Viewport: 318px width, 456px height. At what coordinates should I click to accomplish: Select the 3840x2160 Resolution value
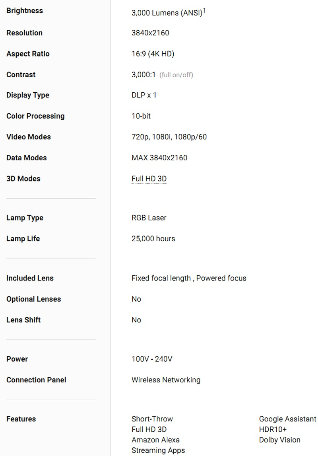pos(150,33)
